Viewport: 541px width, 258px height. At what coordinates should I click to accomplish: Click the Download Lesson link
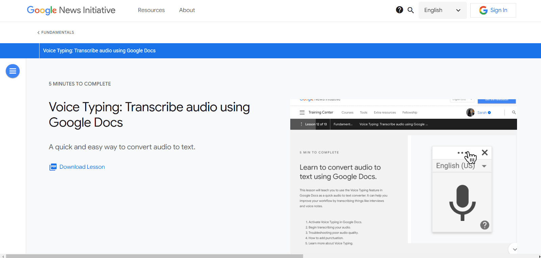pos(82,167)
